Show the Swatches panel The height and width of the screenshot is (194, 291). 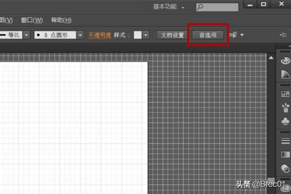(x=285, y=94)
